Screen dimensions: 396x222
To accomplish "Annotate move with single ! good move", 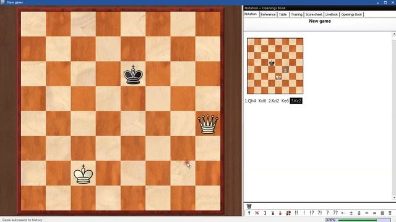I will pyautogui.click(x=304, y=213).
